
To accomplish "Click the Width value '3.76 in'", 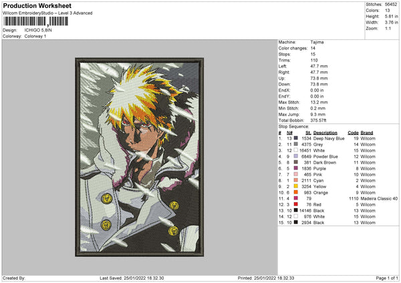I will pos(391,23).
